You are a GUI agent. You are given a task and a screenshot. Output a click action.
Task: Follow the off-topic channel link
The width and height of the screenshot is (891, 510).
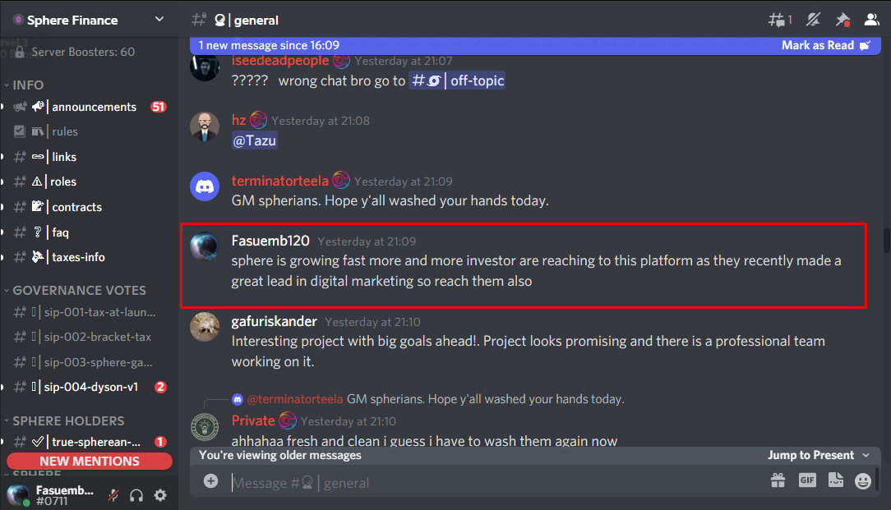[x=457, y=80]
